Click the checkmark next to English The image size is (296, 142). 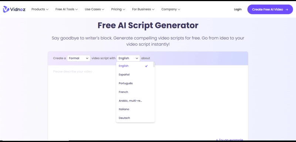point(146,66)
